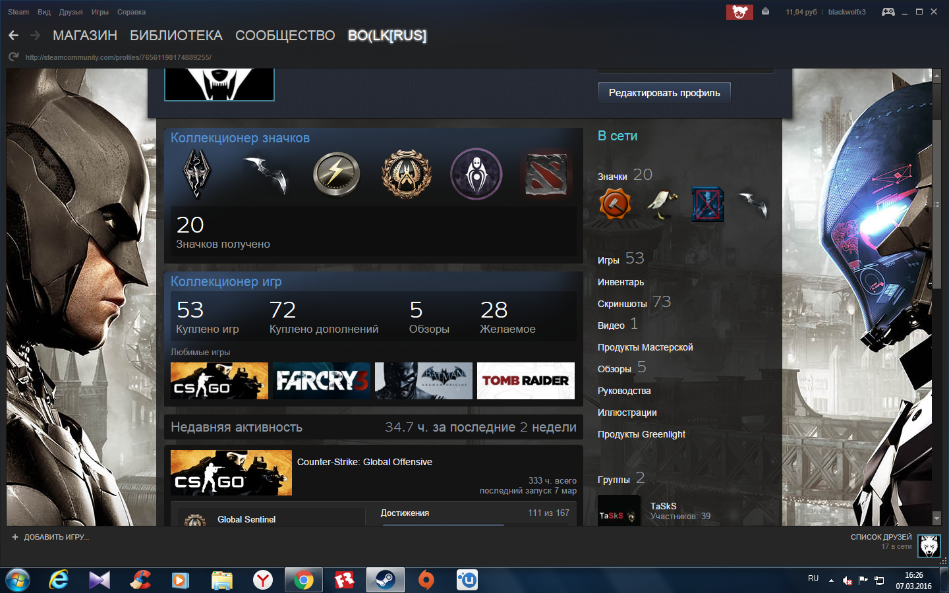Go back with the left arrow
Screen dimensions: 949x593
13,36
